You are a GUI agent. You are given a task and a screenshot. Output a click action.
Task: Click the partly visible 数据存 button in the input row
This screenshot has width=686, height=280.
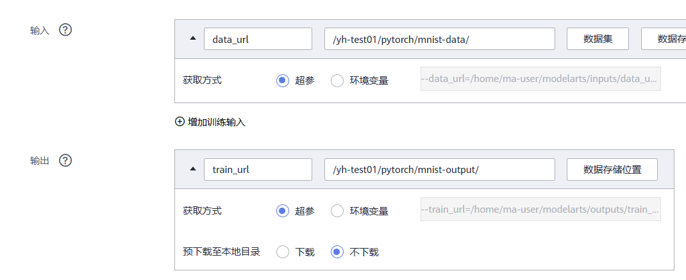click(x=664, y=39)
